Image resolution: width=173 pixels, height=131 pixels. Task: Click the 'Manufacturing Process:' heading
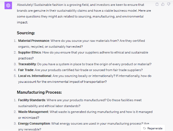point(39,92)
